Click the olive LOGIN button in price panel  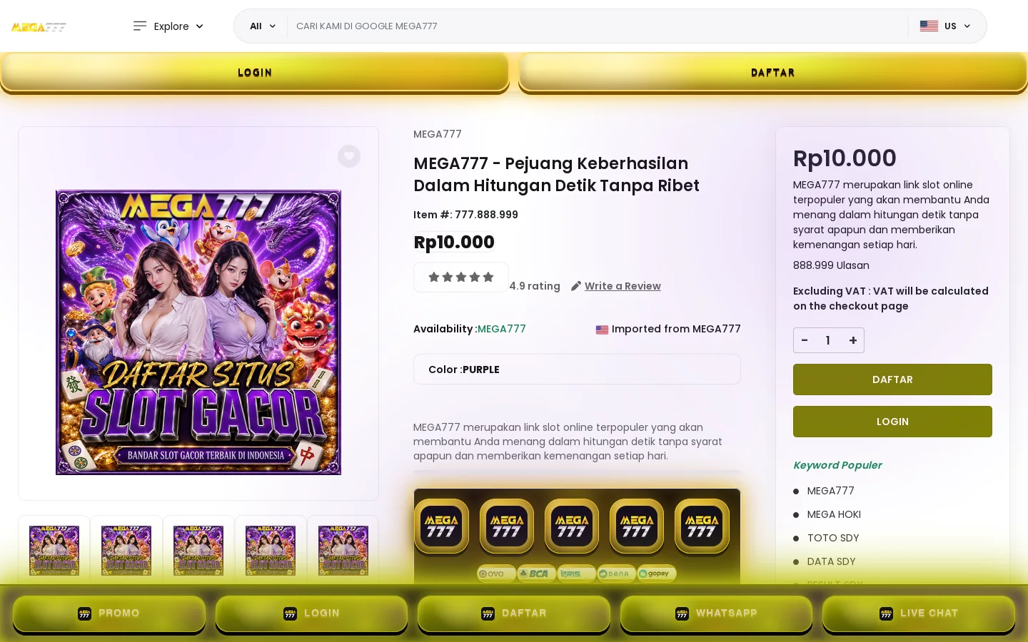[892, 422]
